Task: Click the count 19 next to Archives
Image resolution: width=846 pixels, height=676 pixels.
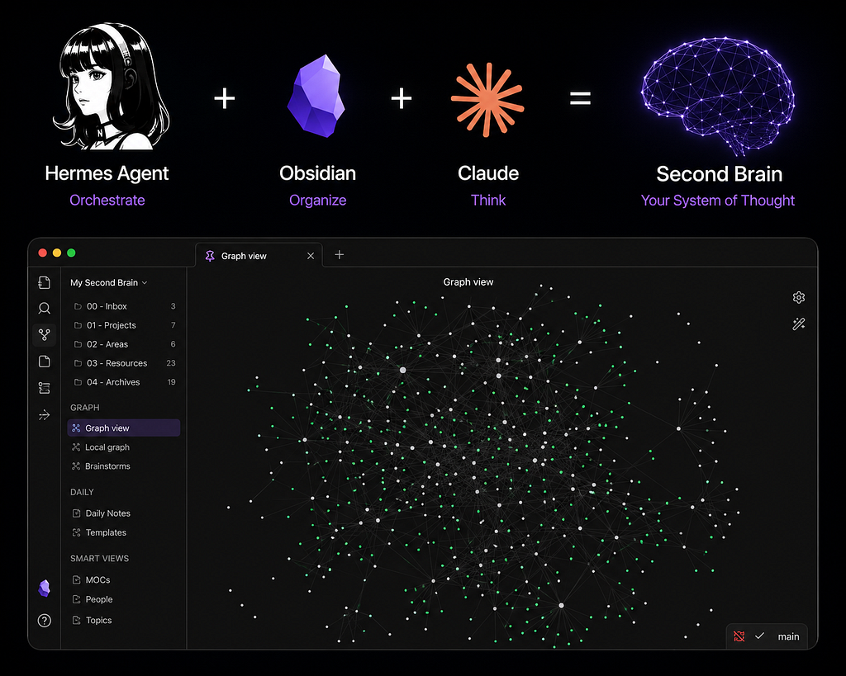Action: pyautogui.click(x=171, y=381)
